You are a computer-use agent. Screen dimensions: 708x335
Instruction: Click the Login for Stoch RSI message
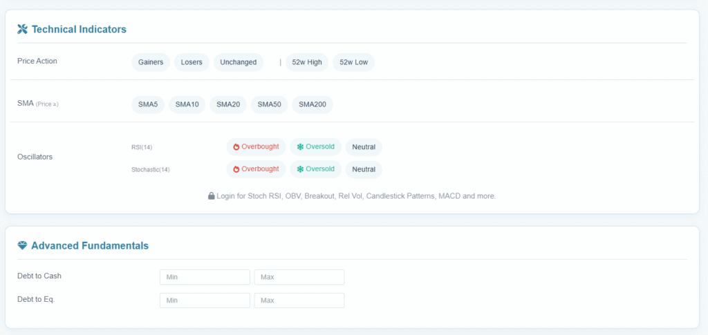pyautogui.click(x=352, y=196)
